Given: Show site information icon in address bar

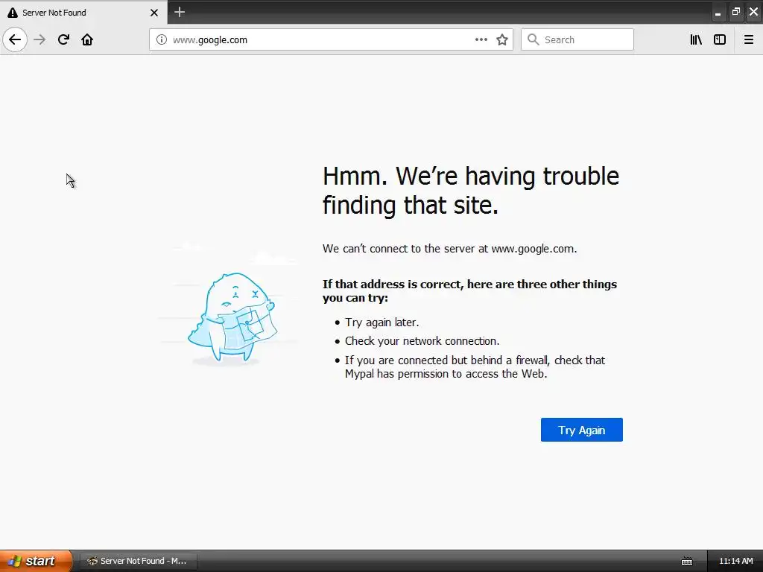Looking at the screenshot, I should [161, 39].
